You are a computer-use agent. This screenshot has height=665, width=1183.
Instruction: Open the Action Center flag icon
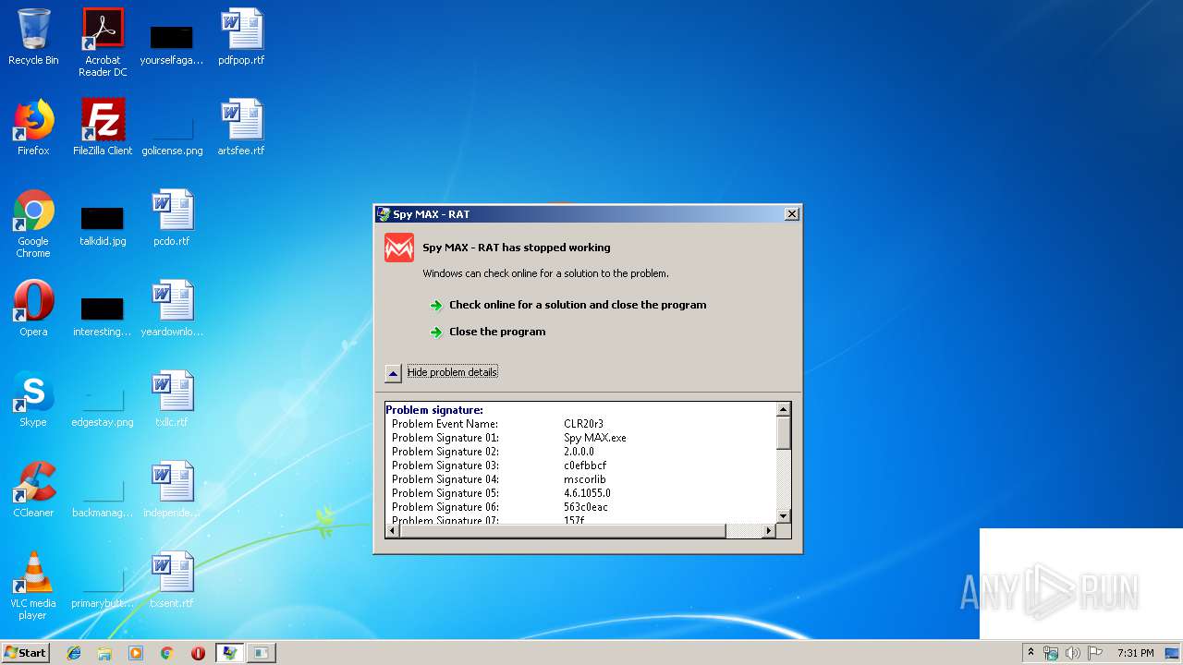pyautogui.click(x=1095, y=653)
